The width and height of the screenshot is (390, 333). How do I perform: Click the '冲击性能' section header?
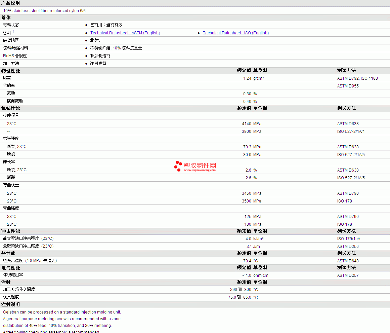(10, 231)
